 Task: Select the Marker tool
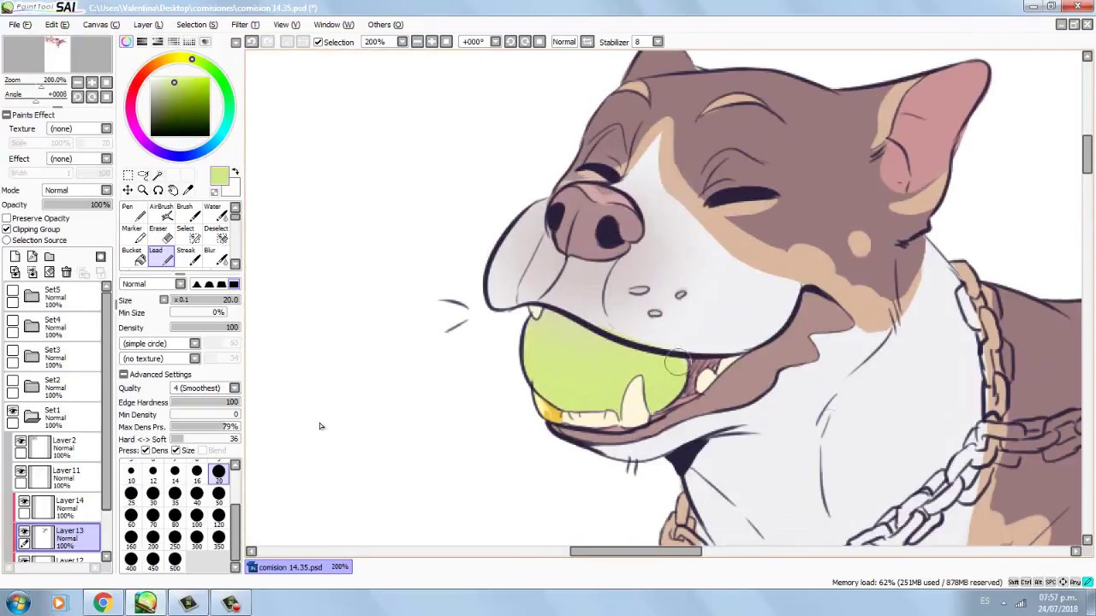point(133,234)
